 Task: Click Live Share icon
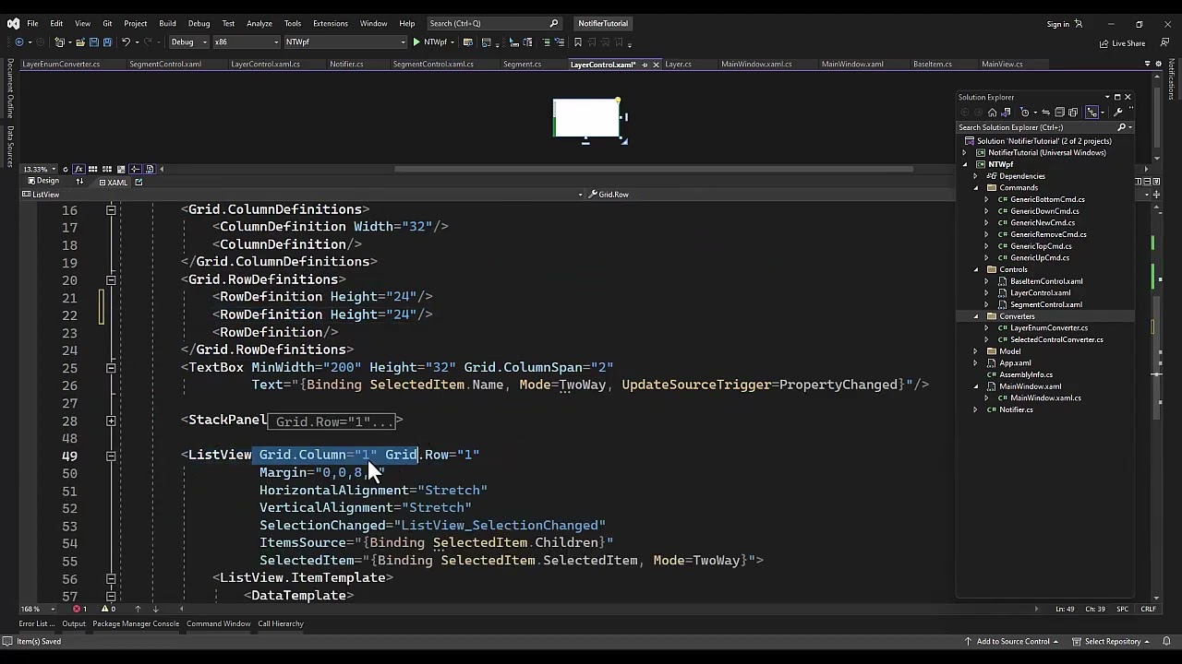tap(1104, 43)
